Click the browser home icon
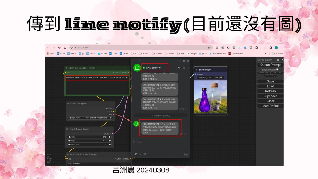The image size is (318, 179). [x=65, y=48]
